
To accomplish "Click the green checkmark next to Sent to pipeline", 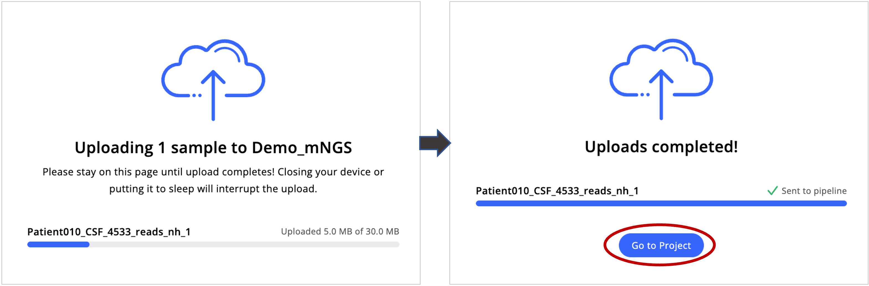I will click(x=772, y=191).
